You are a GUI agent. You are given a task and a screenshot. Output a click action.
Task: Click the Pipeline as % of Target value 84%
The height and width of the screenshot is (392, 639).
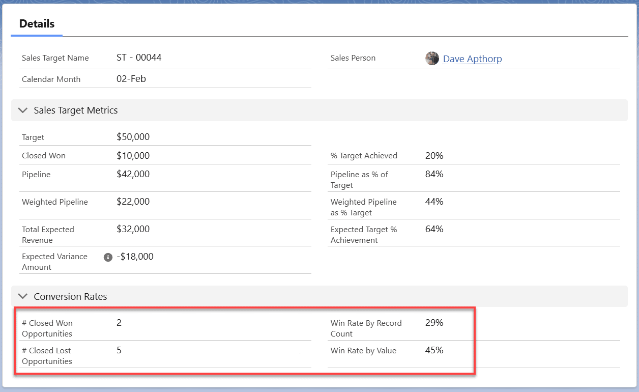[x=434, y=174]
